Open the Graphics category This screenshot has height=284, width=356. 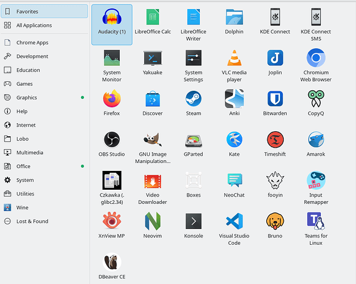tap(27, 98)
